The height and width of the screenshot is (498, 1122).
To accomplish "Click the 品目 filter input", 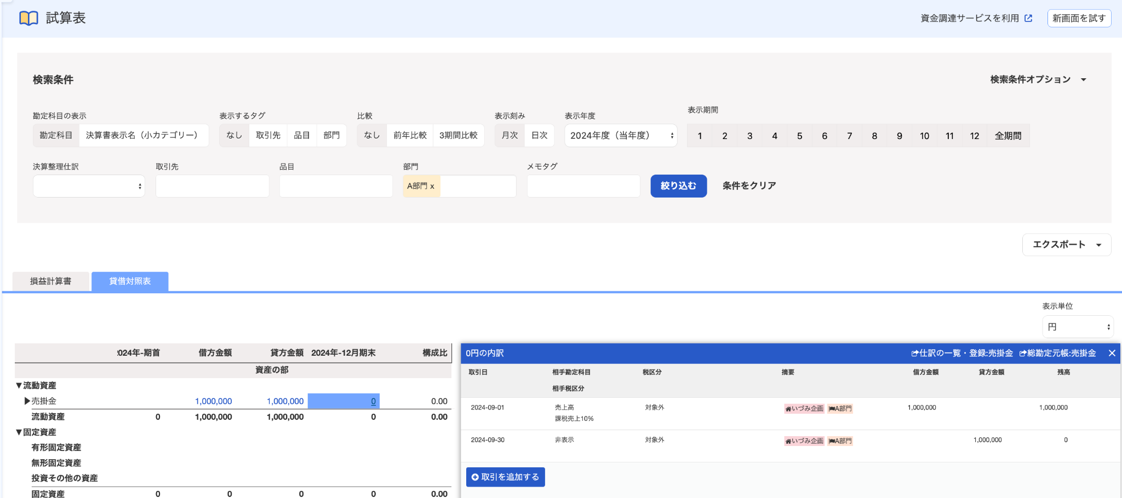I will point(336,186).
